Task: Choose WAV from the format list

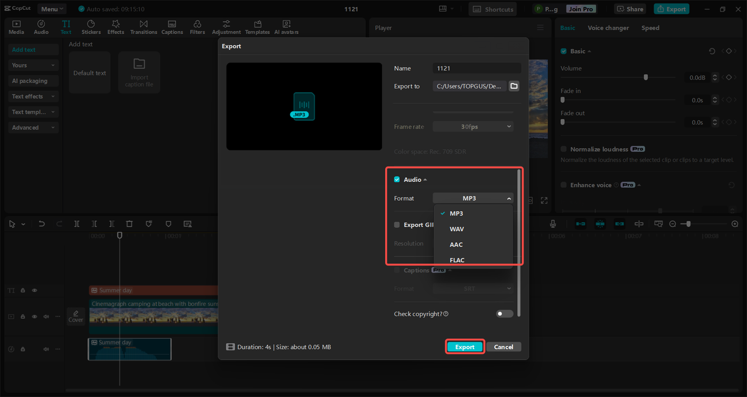Action: (x=457, y=229)
